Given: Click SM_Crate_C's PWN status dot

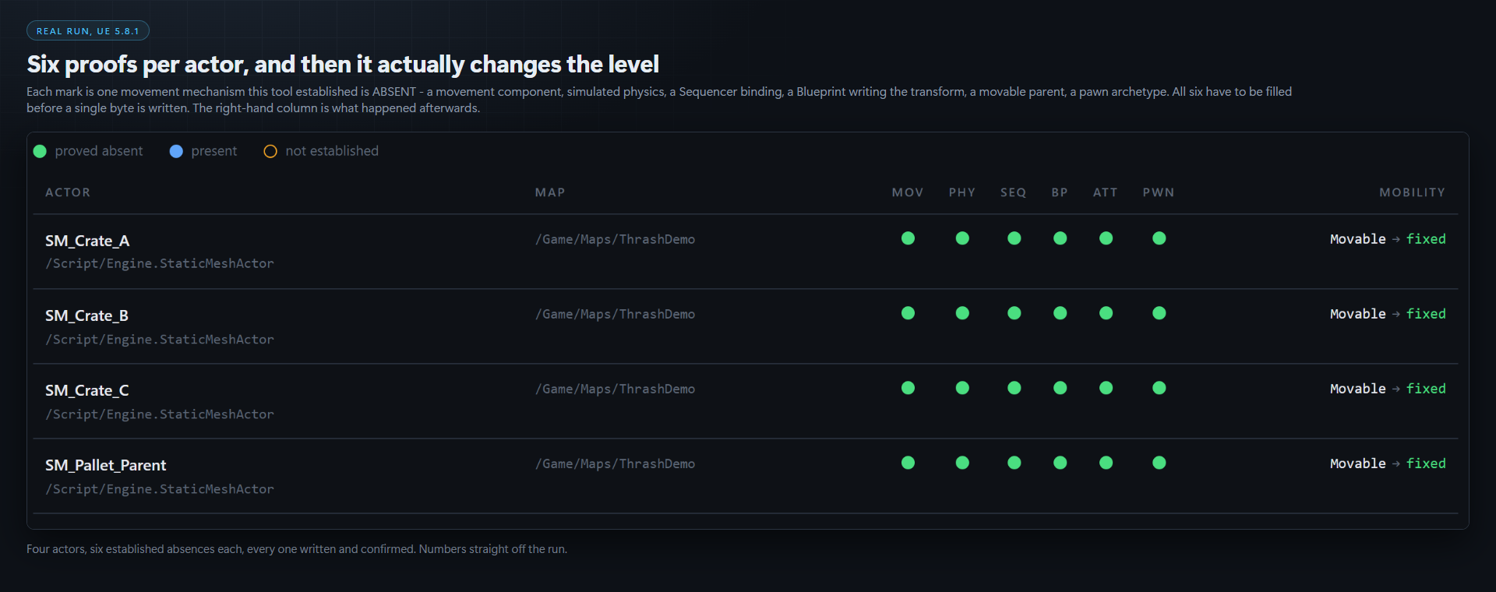Looking at the screenshot, I should pos(1159,388).
